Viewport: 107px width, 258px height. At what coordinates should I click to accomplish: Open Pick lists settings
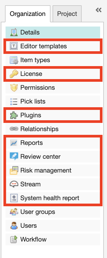(x=53, y=101)
